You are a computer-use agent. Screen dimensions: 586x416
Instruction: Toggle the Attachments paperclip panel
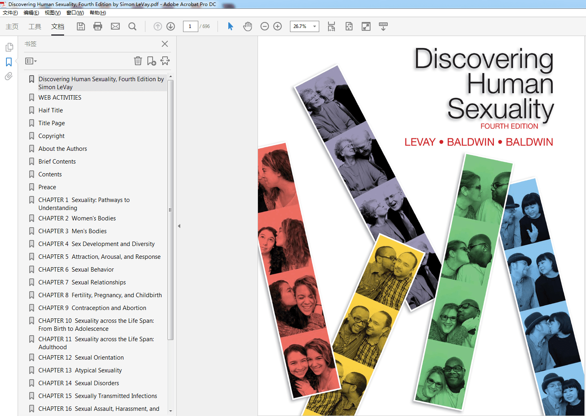pyautogui.click(x=9, y=76)
